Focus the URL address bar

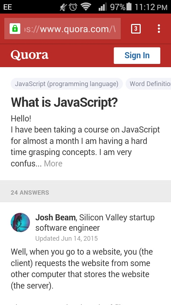click(x=62, y=29)
